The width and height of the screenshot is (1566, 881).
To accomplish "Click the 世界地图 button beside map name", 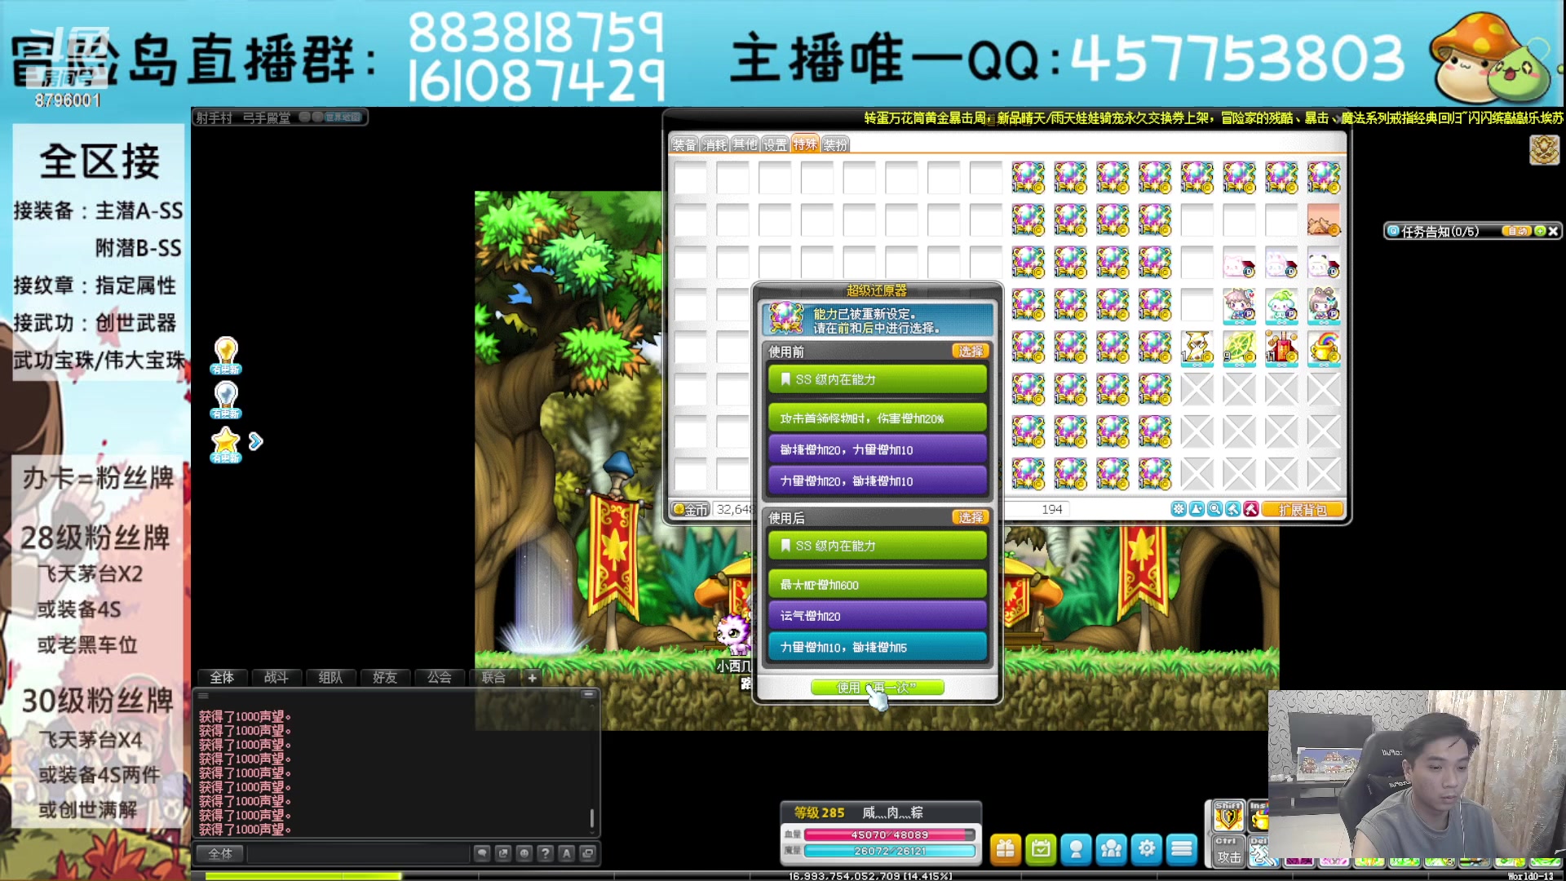I will 343,117.
